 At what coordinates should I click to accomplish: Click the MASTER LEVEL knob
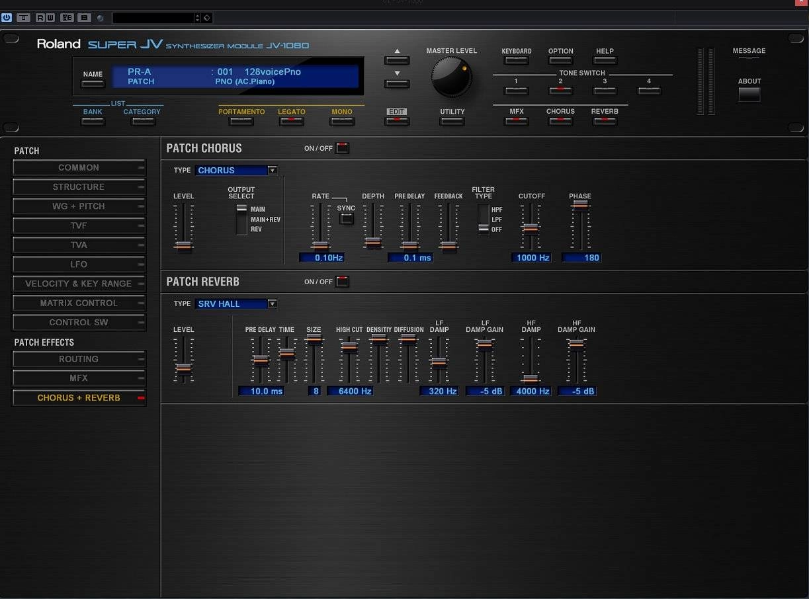pos(452,77)
